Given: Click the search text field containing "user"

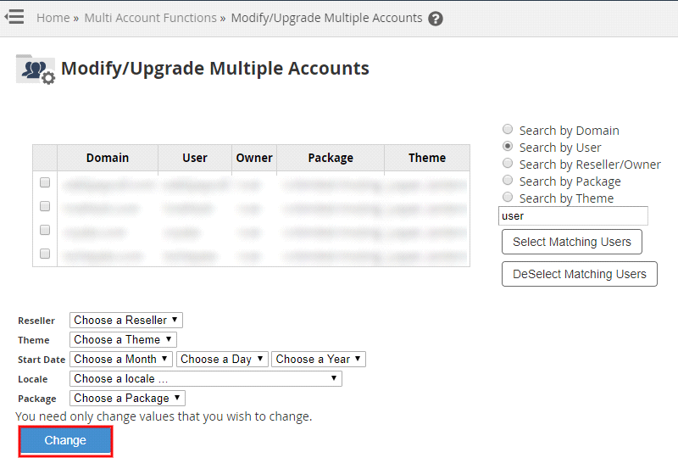Looking at the screenshot, I should 573,216.
